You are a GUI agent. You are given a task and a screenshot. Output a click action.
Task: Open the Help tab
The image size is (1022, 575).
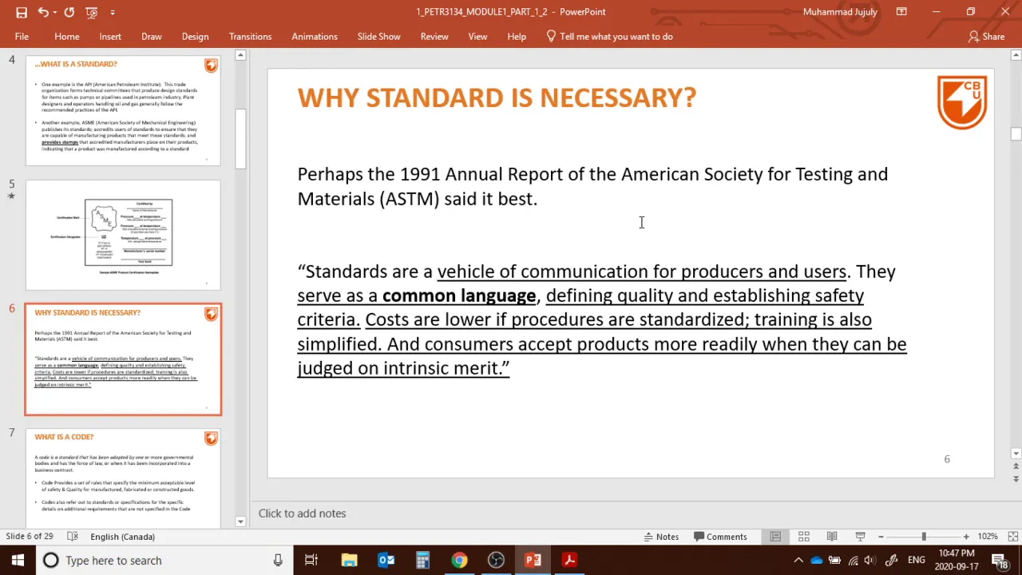[x=517, y=37]
